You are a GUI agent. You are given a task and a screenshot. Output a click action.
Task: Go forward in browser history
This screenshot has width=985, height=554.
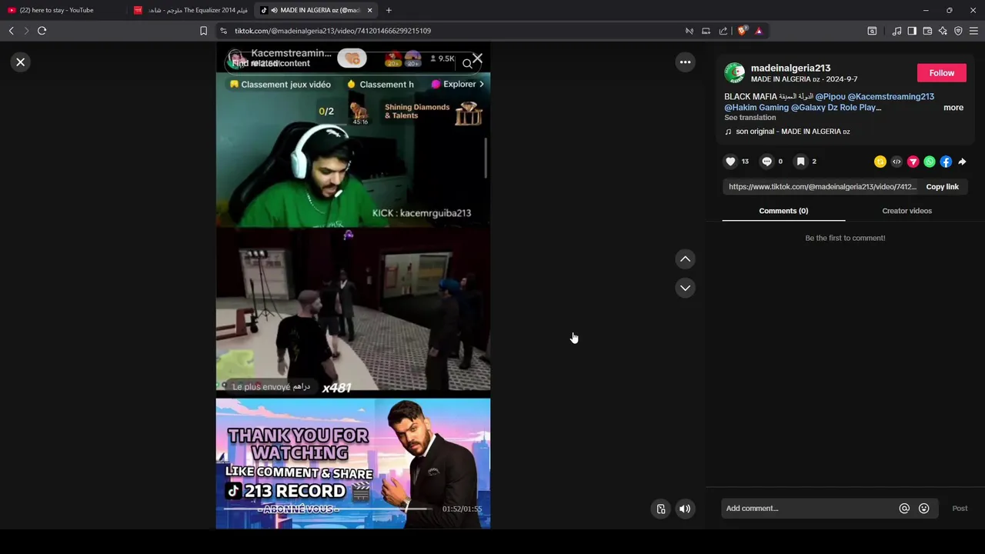coord(25,31)
